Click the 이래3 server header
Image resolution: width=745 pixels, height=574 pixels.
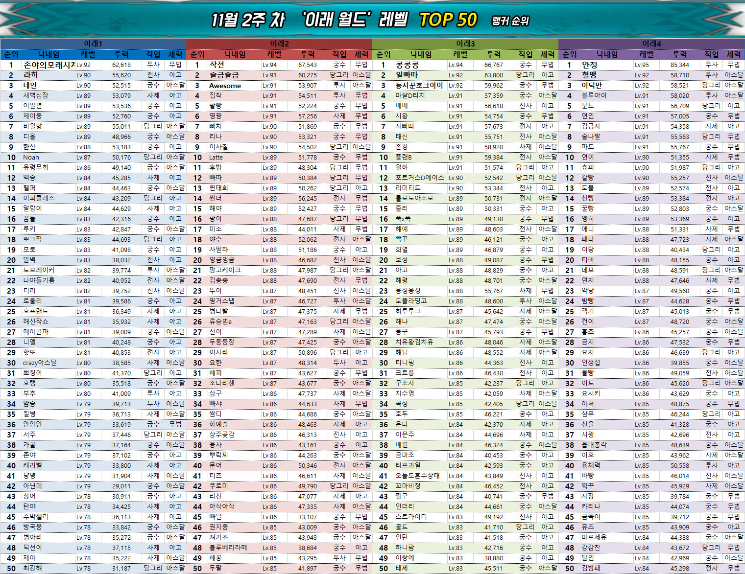coord(465,44)
